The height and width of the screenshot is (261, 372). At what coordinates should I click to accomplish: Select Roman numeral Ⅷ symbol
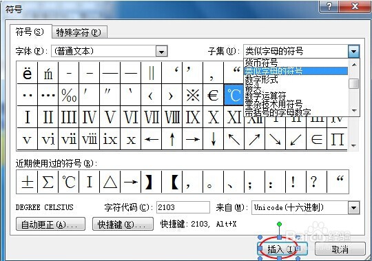172,117
